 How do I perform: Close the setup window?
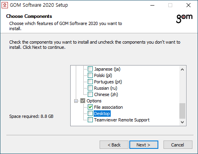coord(188,5)
